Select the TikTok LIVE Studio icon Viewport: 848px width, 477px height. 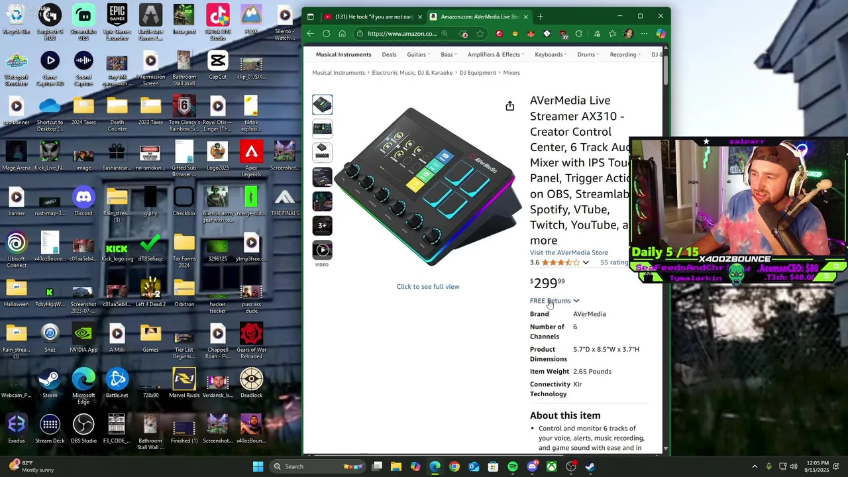tap(218, 22)
